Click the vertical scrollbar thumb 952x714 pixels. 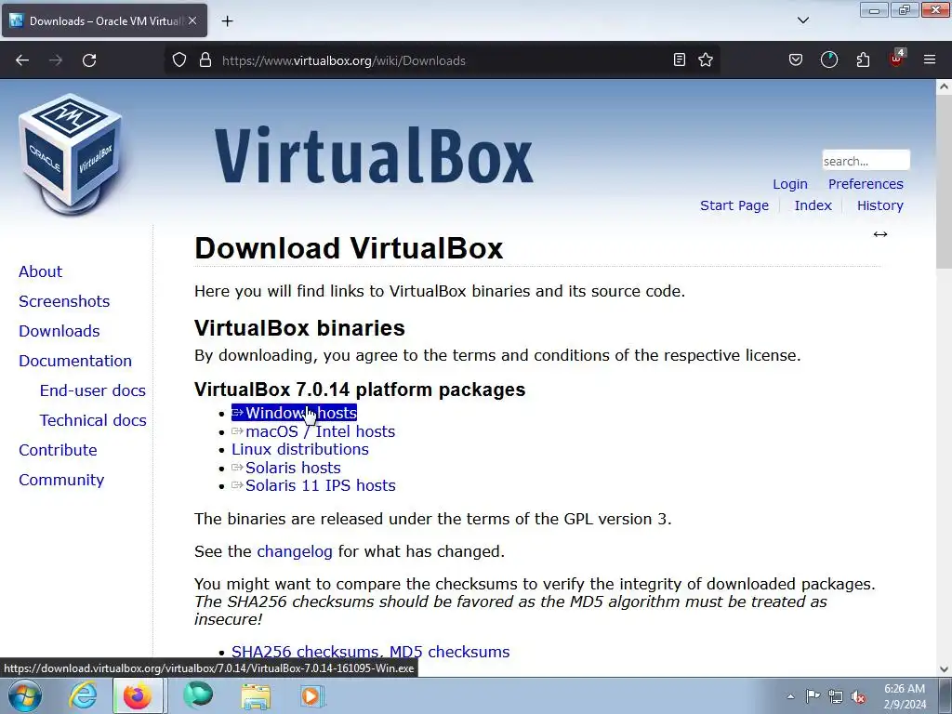944,179
